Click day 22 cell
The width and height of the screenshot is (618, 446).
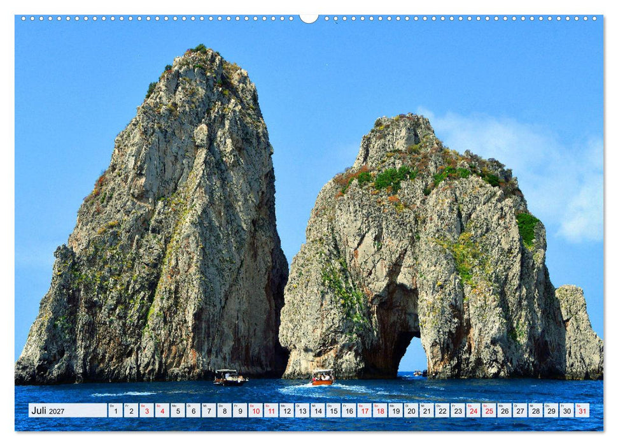(x=442, y=410)
